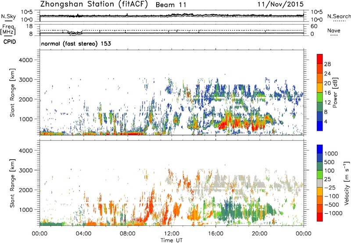Select the '-500' velocity colorbar tick
Image resolution: width=351 pixels, height=243 pixels.
click(332, 204)
